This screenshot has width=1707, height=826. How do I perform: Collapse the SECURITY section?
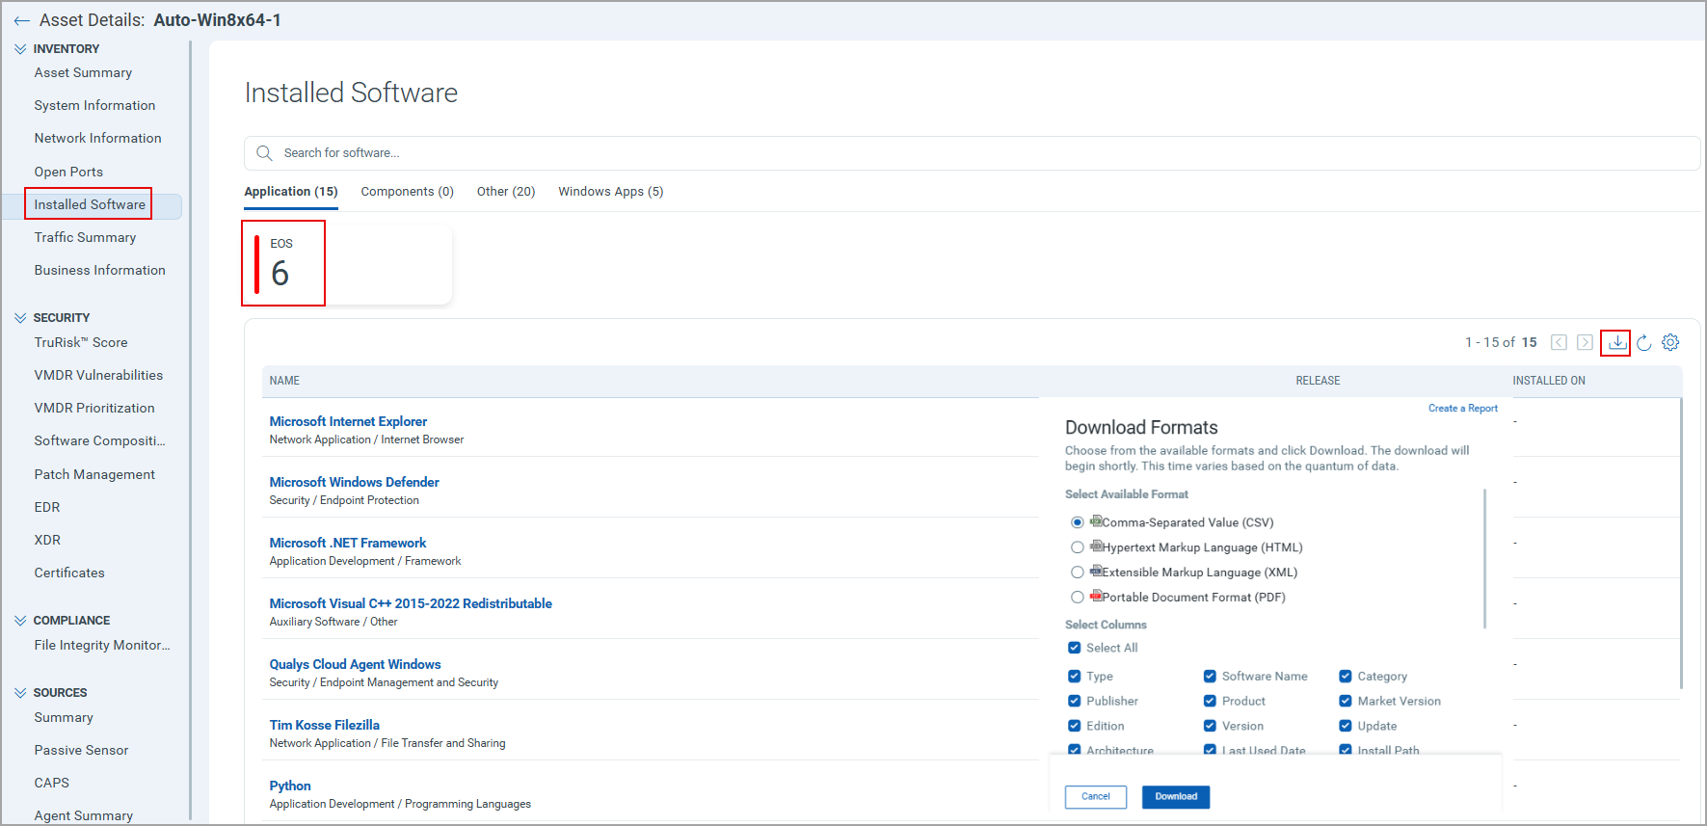click(x=20, y=318)
